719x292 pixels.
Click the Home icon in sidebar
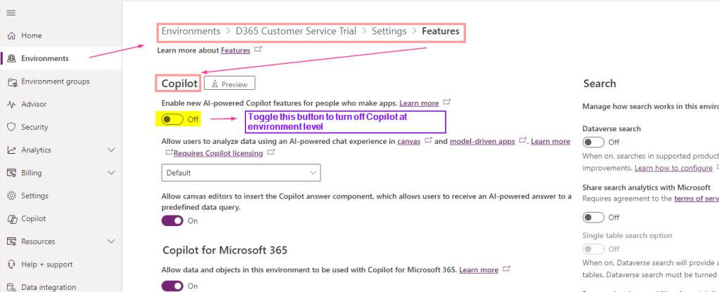(x=11, y=36)
